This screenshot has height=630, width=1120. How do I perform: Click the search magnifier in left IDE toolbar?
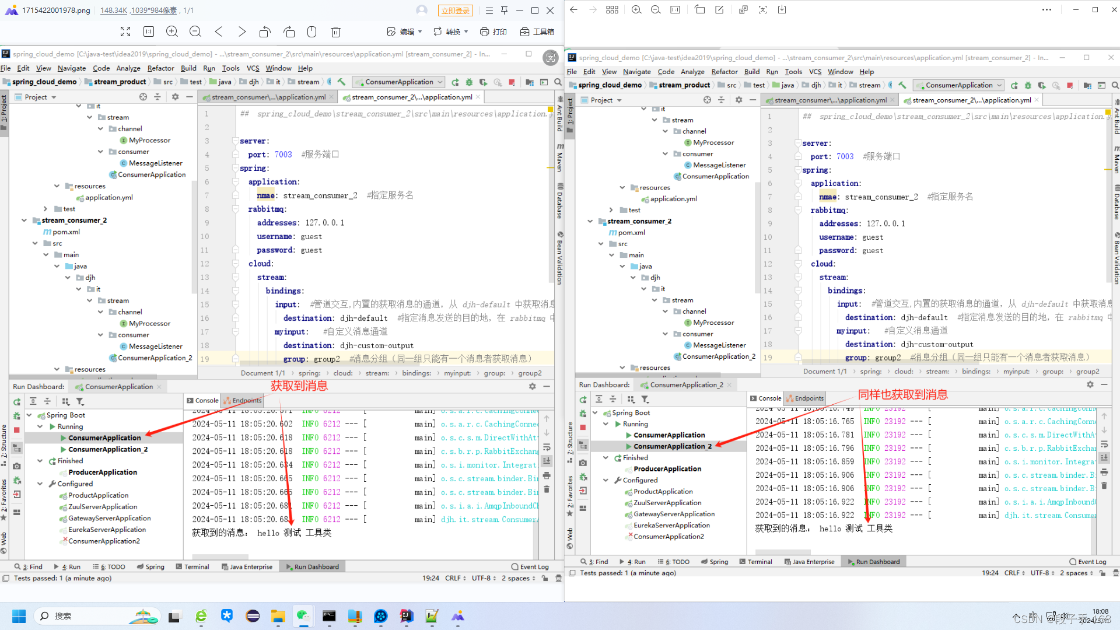coord(558,82)
